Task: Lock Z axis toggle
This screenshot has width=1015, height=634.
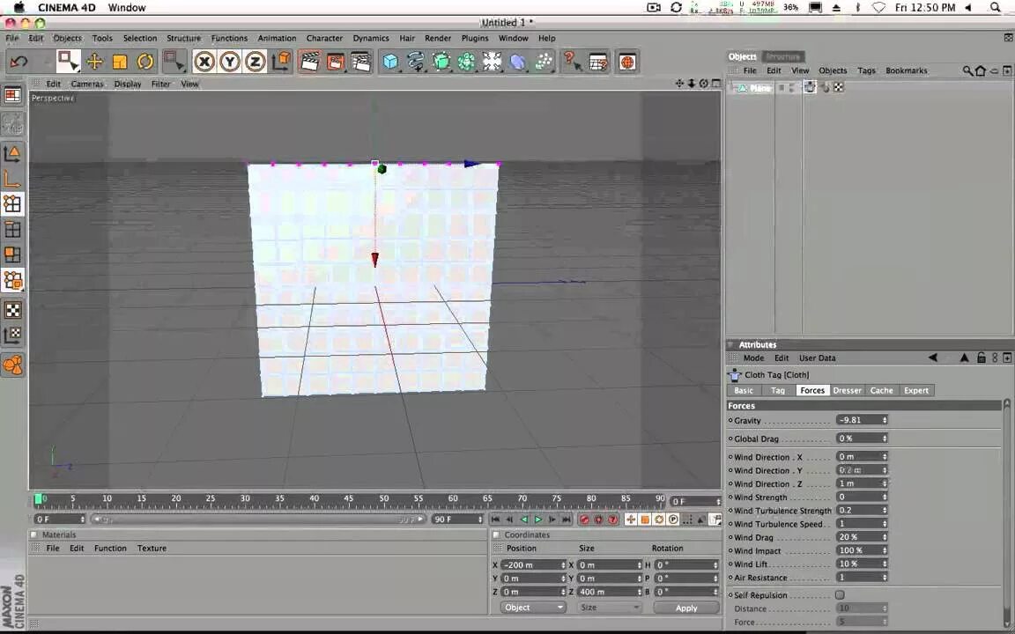Action: [x=255, y=62]
